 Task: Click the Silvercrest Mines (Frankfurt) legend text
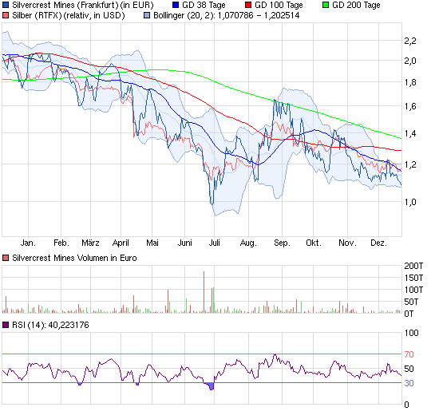(x=65, y=5)
